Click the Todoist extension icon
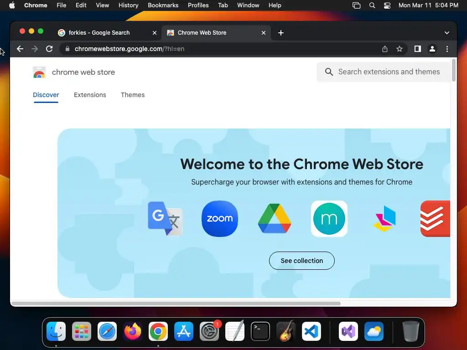467x350 pixels. tap(435, 219)
